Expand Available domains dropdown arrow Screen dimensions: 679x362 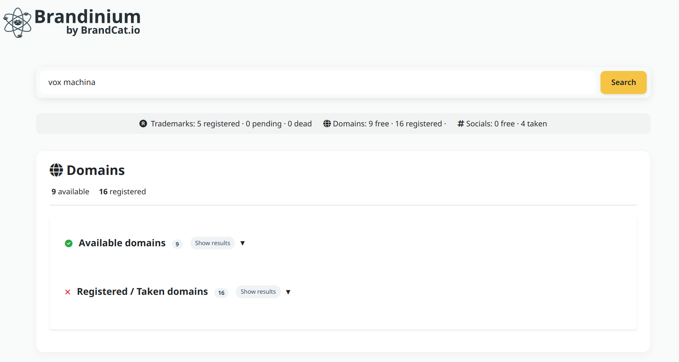pyautogui.click(x=243, y=243)
